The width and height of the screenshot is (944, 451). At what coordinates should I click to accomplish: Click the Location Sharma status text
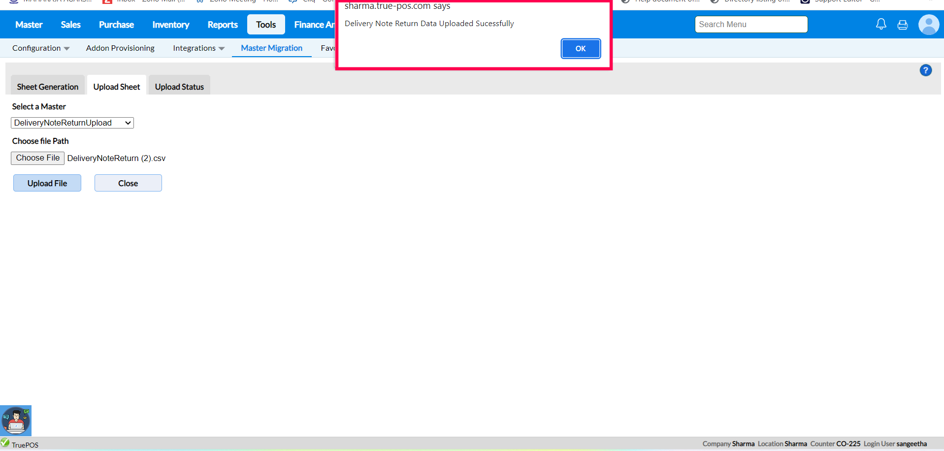tap(782, 444)
